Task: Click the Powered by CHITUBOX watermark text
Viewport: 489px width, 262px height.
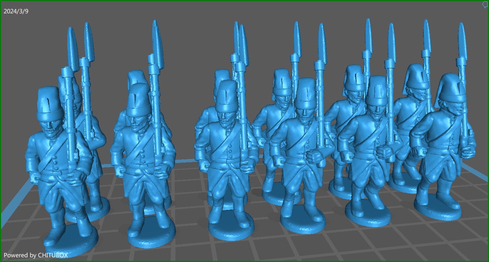Action: tap(35, 255)
